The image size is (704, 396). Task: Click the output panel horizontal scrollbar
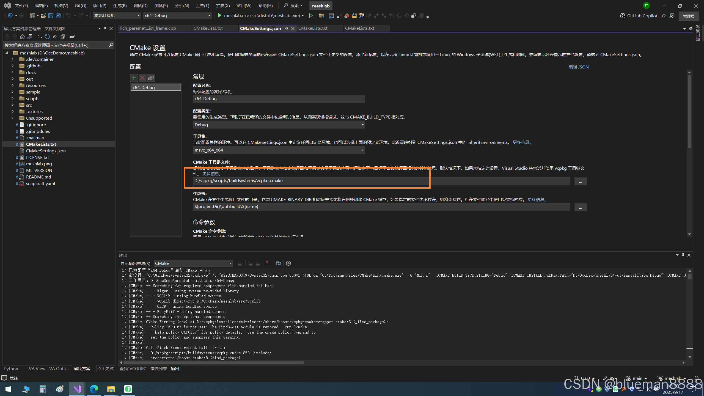213,362
